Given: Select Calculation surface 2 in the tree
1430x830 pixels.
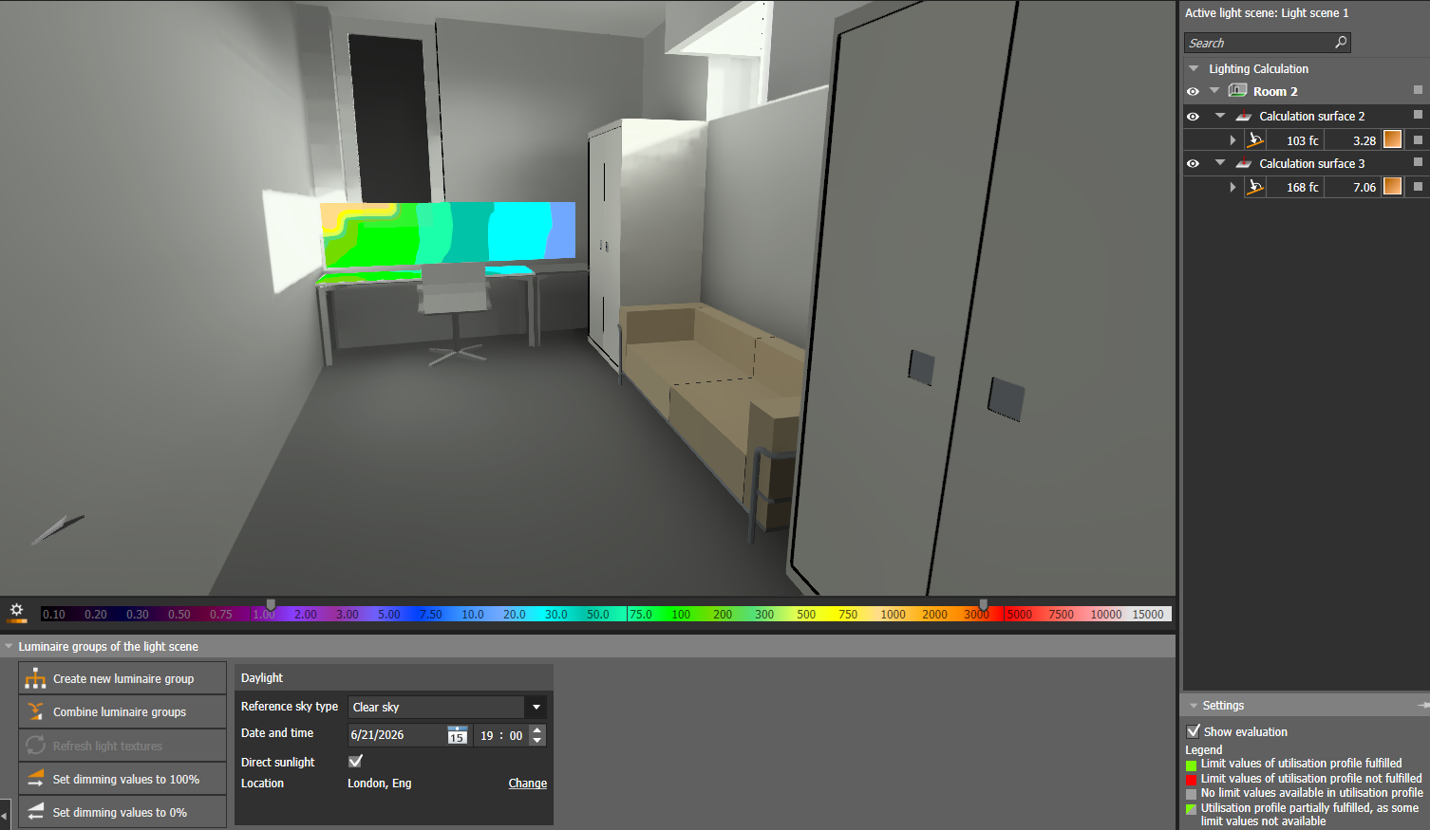Looking at the screenshot, I should pos(1311,116).
